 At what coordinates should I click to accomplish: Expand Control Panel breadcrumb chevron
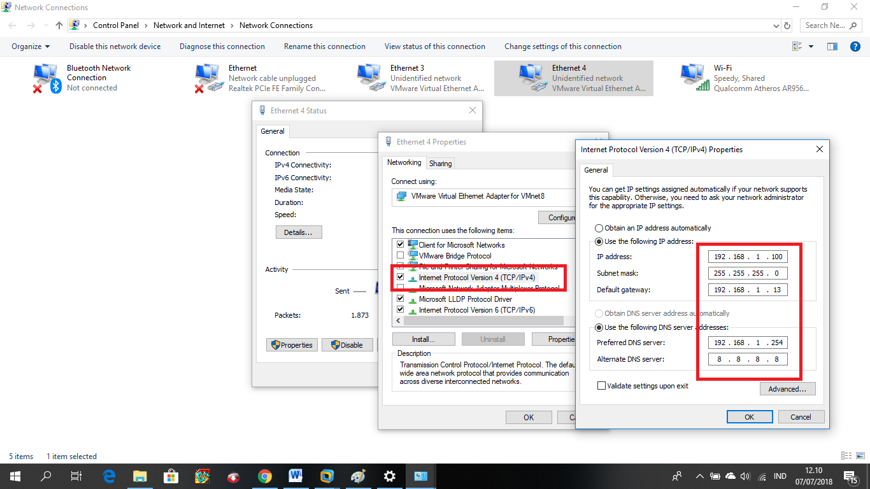tap(146, 25)
